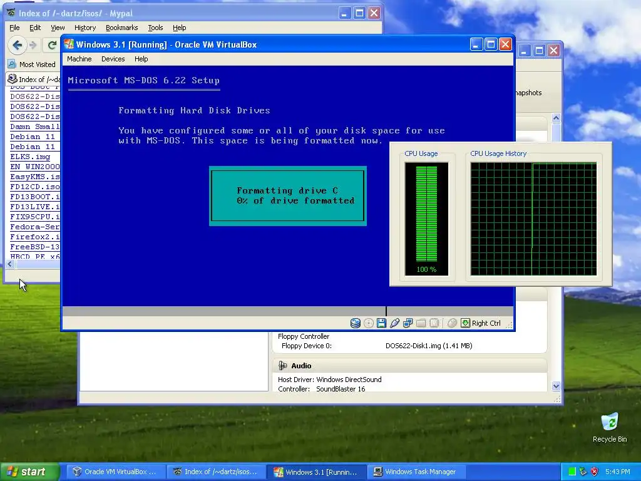
Task: Click scroll up arrow in VirtualBox Manager details
Action: pyautogui.click(x=556, y=118)
